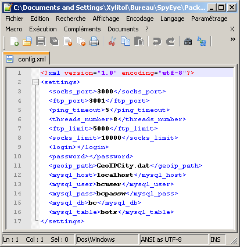
Task: Open the Edition menu
Action: (40, 19)
